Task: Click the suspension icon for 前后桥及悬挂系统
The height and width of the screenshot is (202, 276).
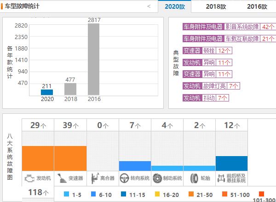Action: (221, 178)
